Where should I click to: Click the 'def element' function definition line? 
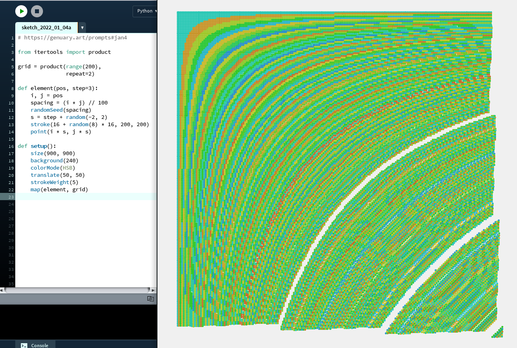(x=58, y=88)
